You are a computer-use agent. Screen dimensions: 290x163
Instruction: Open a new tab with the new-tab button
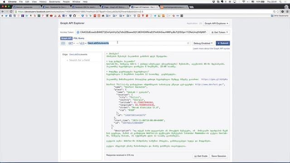pos(191,7)
